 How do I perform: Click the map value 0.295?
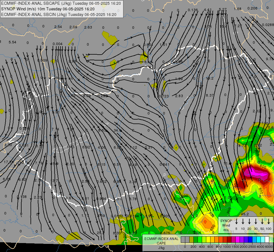point(103,96)
